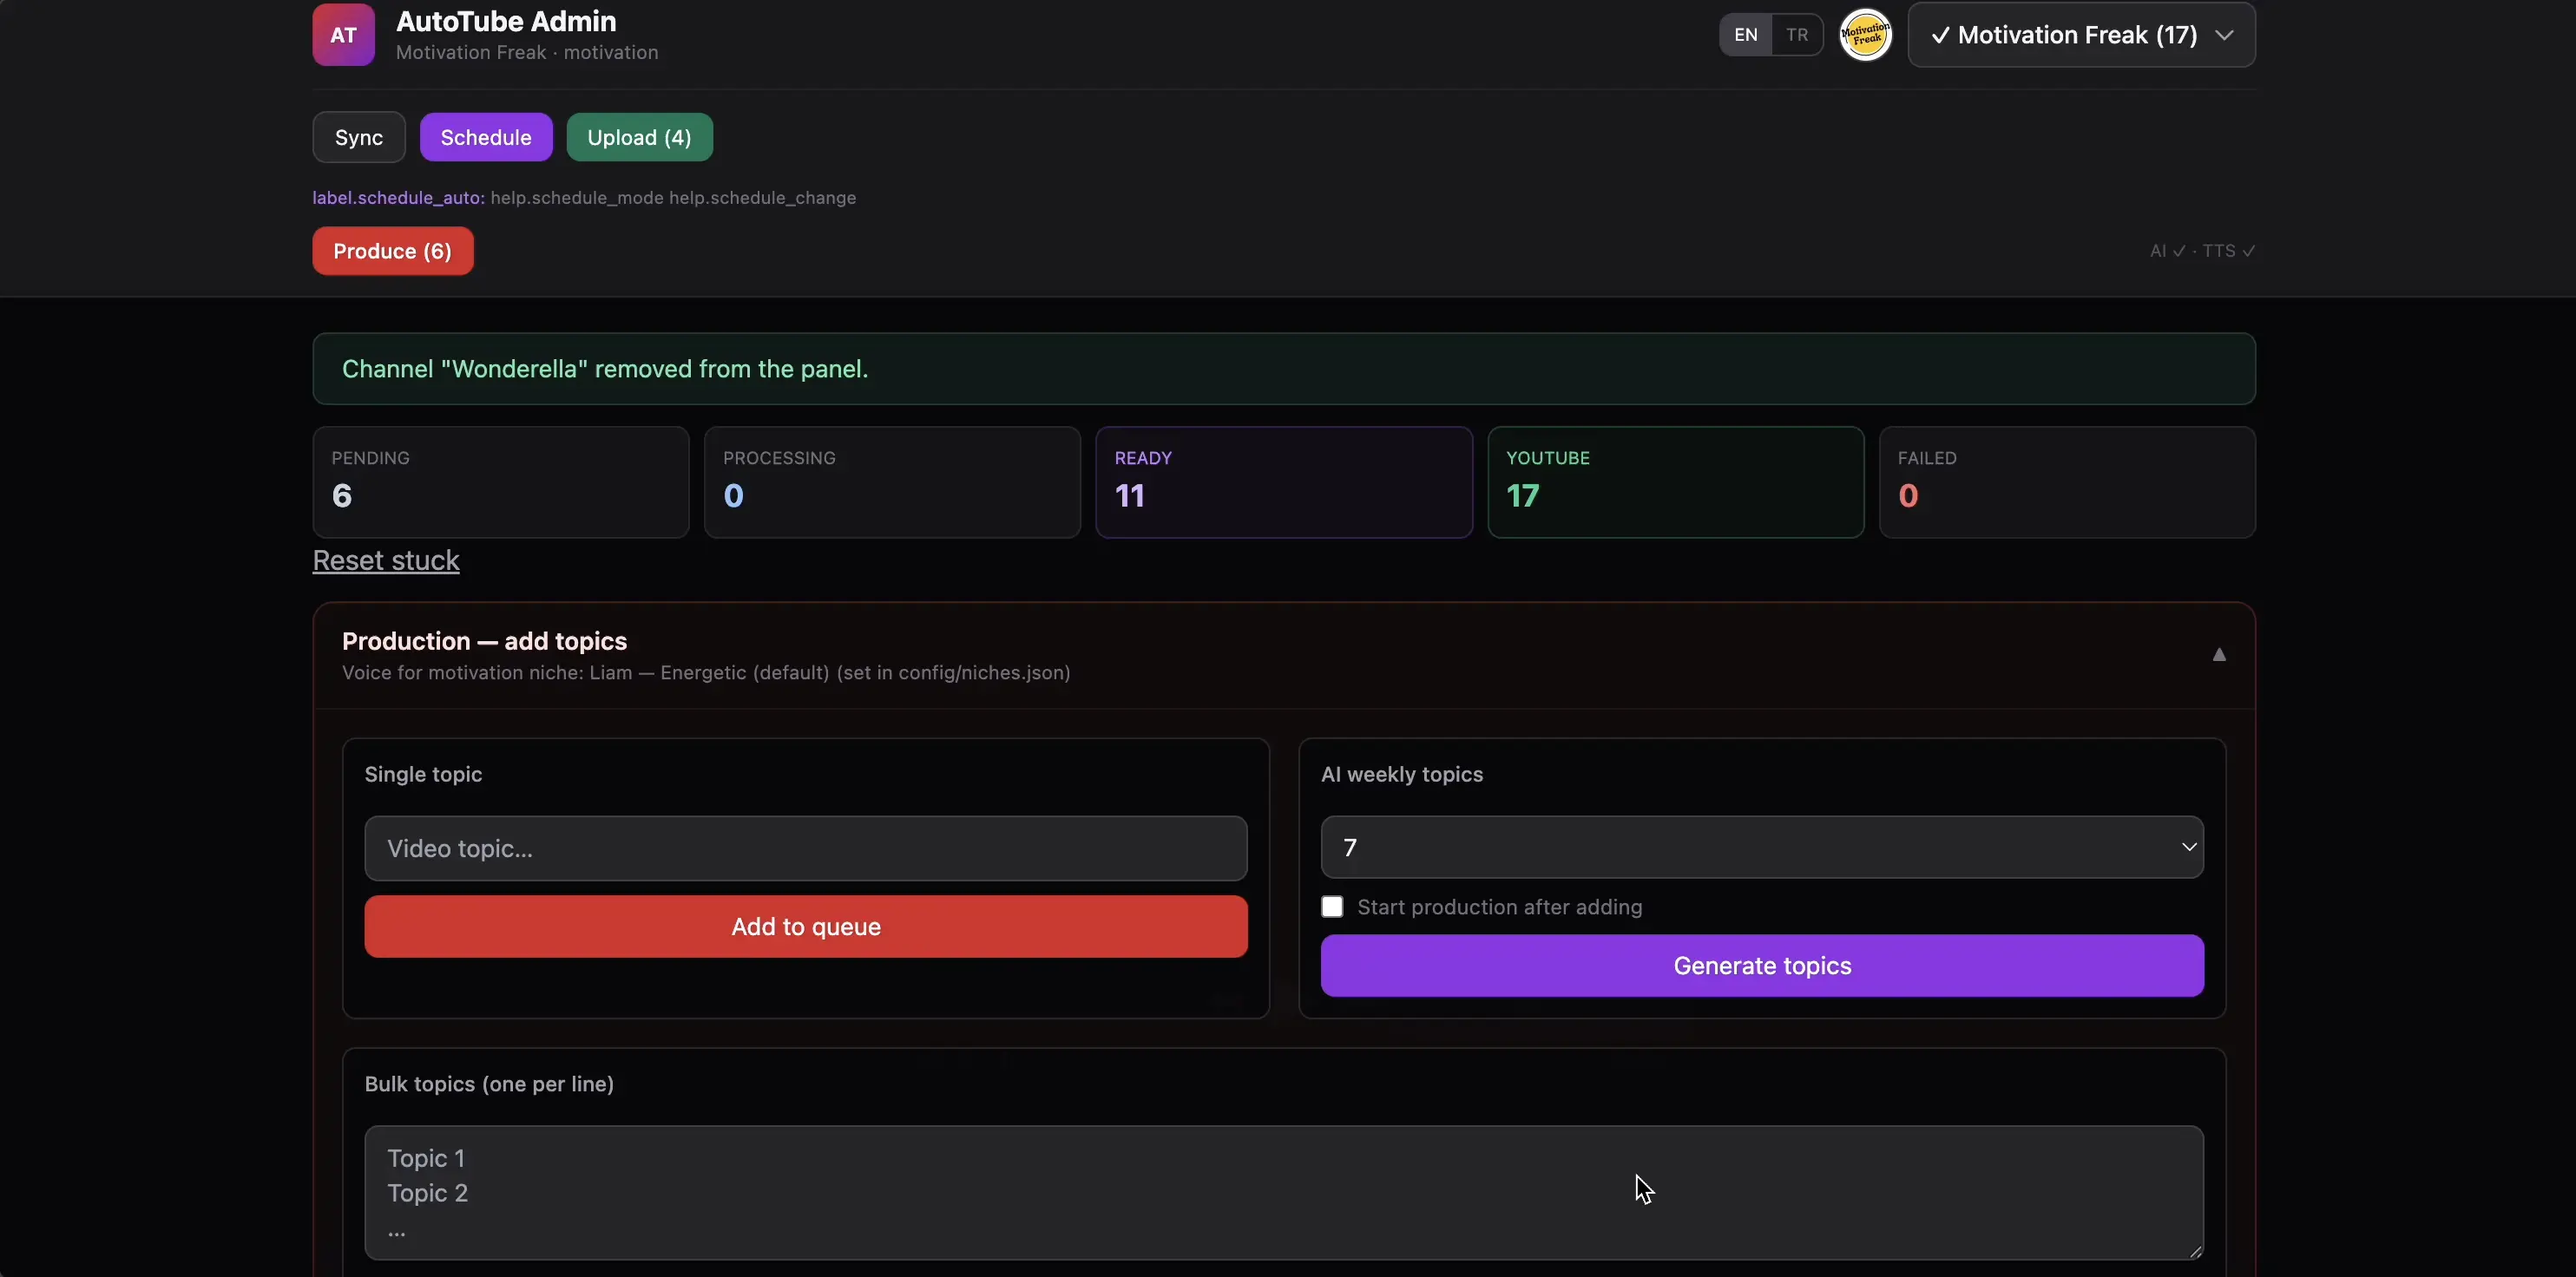Click the Single topic label
The width and height of the screenshot is (2576, 1277).
(x=423, y=775)
